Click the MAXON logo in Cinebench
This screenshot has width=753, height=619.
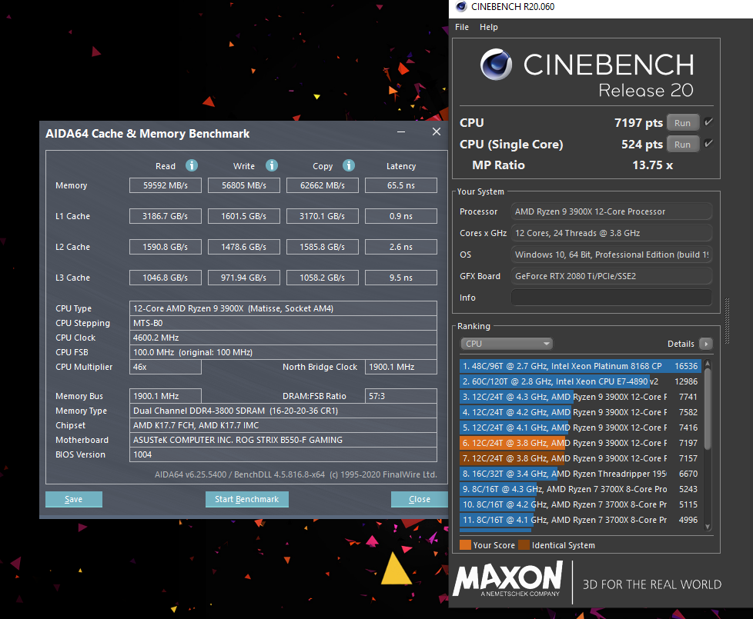(507, 579)
